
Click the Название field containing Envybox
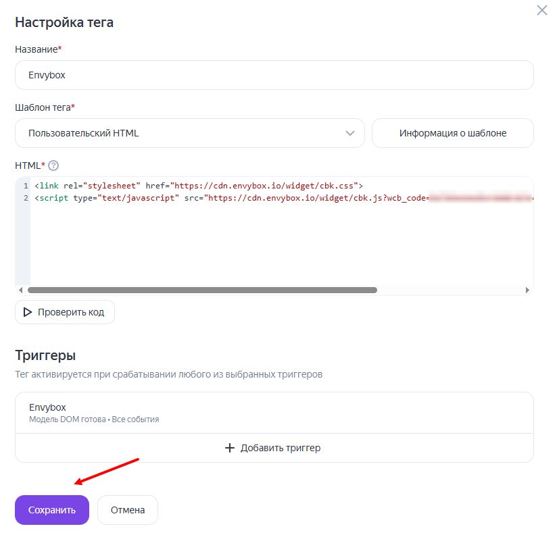point(274,75)
